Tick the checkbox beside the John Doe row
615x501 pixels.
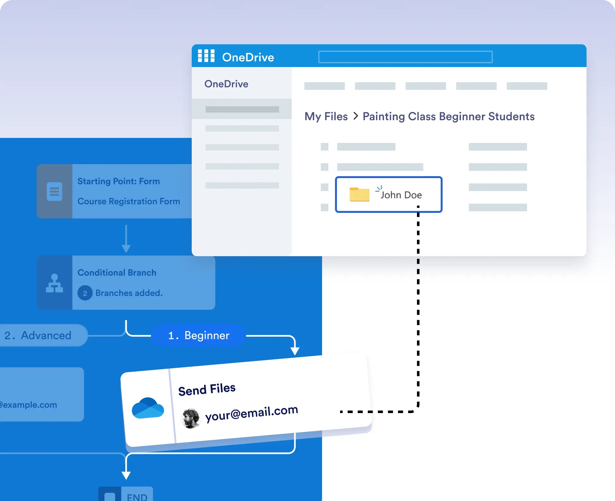tap(325, 187)
